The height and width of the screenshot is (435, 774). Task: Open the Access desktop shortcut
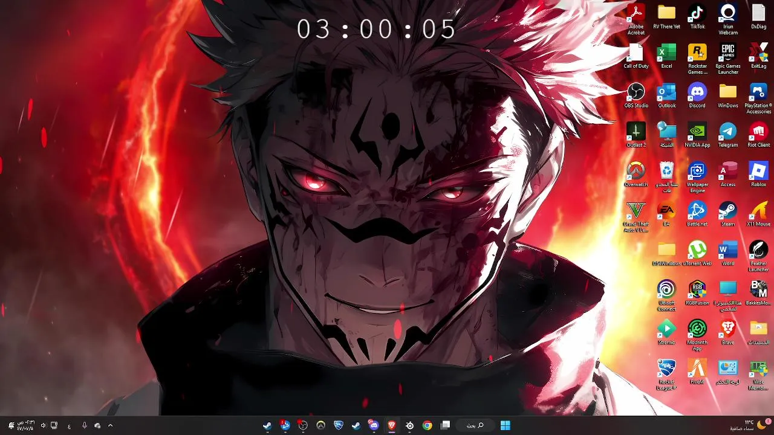click(x=728, y=175)
